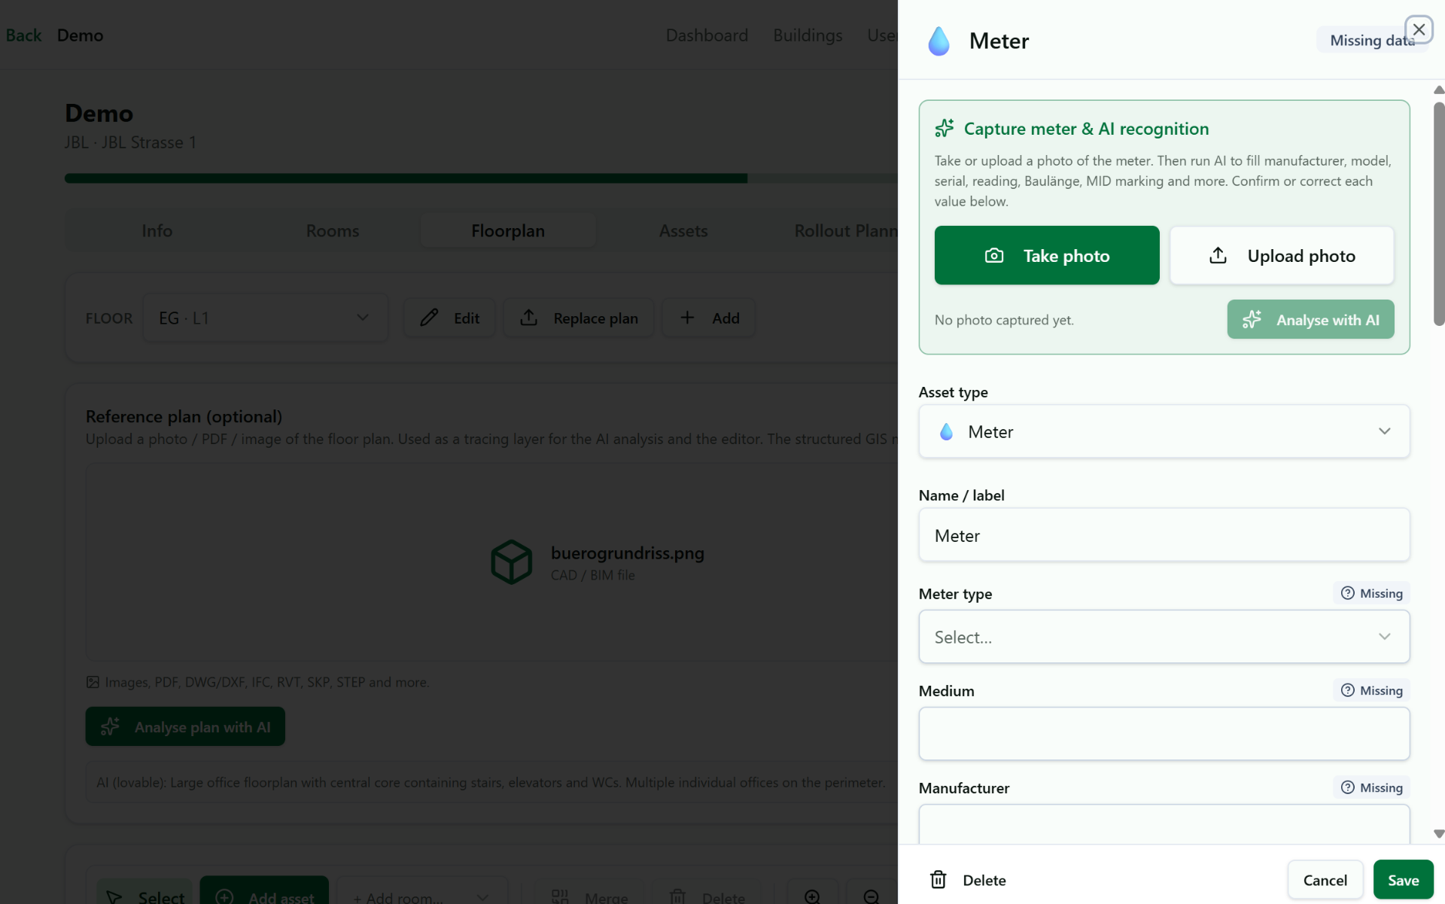Click the trash icon next to Delete

pyautogui.click(x=938, y=879)
